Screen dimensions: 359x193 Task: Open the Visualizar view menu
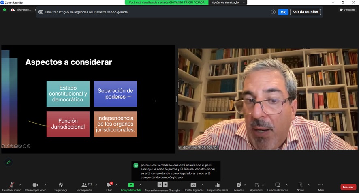[x=347, y=9]
